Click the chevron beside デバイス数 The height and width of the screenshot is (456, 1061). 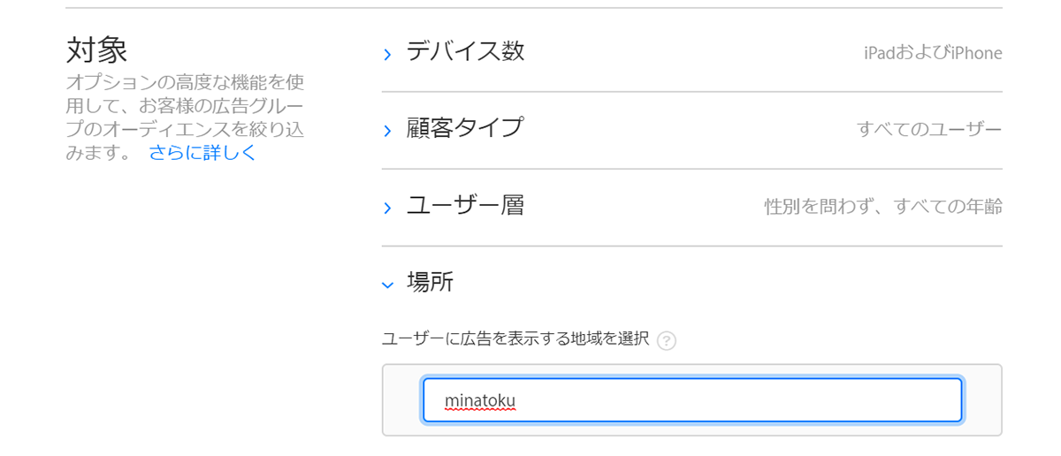tap(387, 55)
